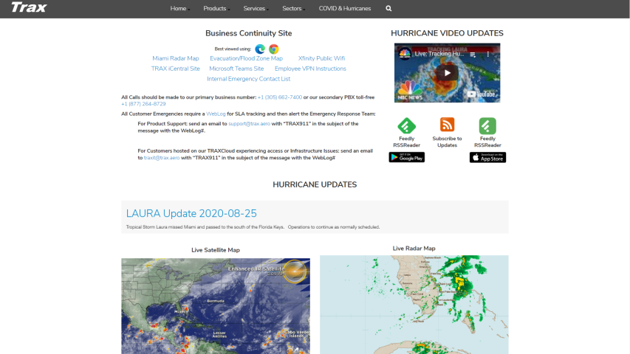630x354 pixels.
Task: Play the NBC News hurricane video
Action: click(x=446, y=72)
